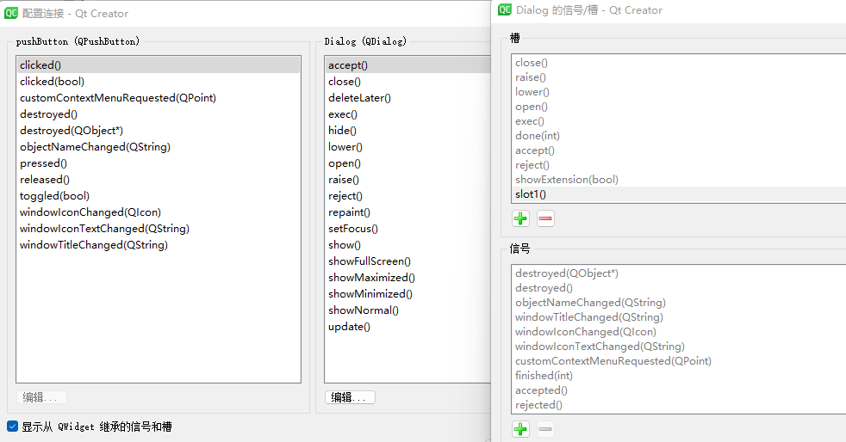Select the custom slot1() entry

[x=679, y=193]
